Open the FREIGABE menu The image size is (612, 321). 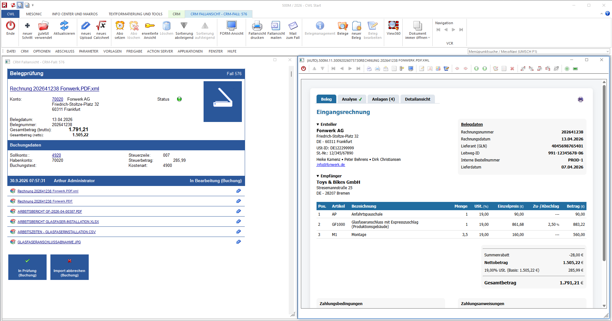tap(134, 51)
